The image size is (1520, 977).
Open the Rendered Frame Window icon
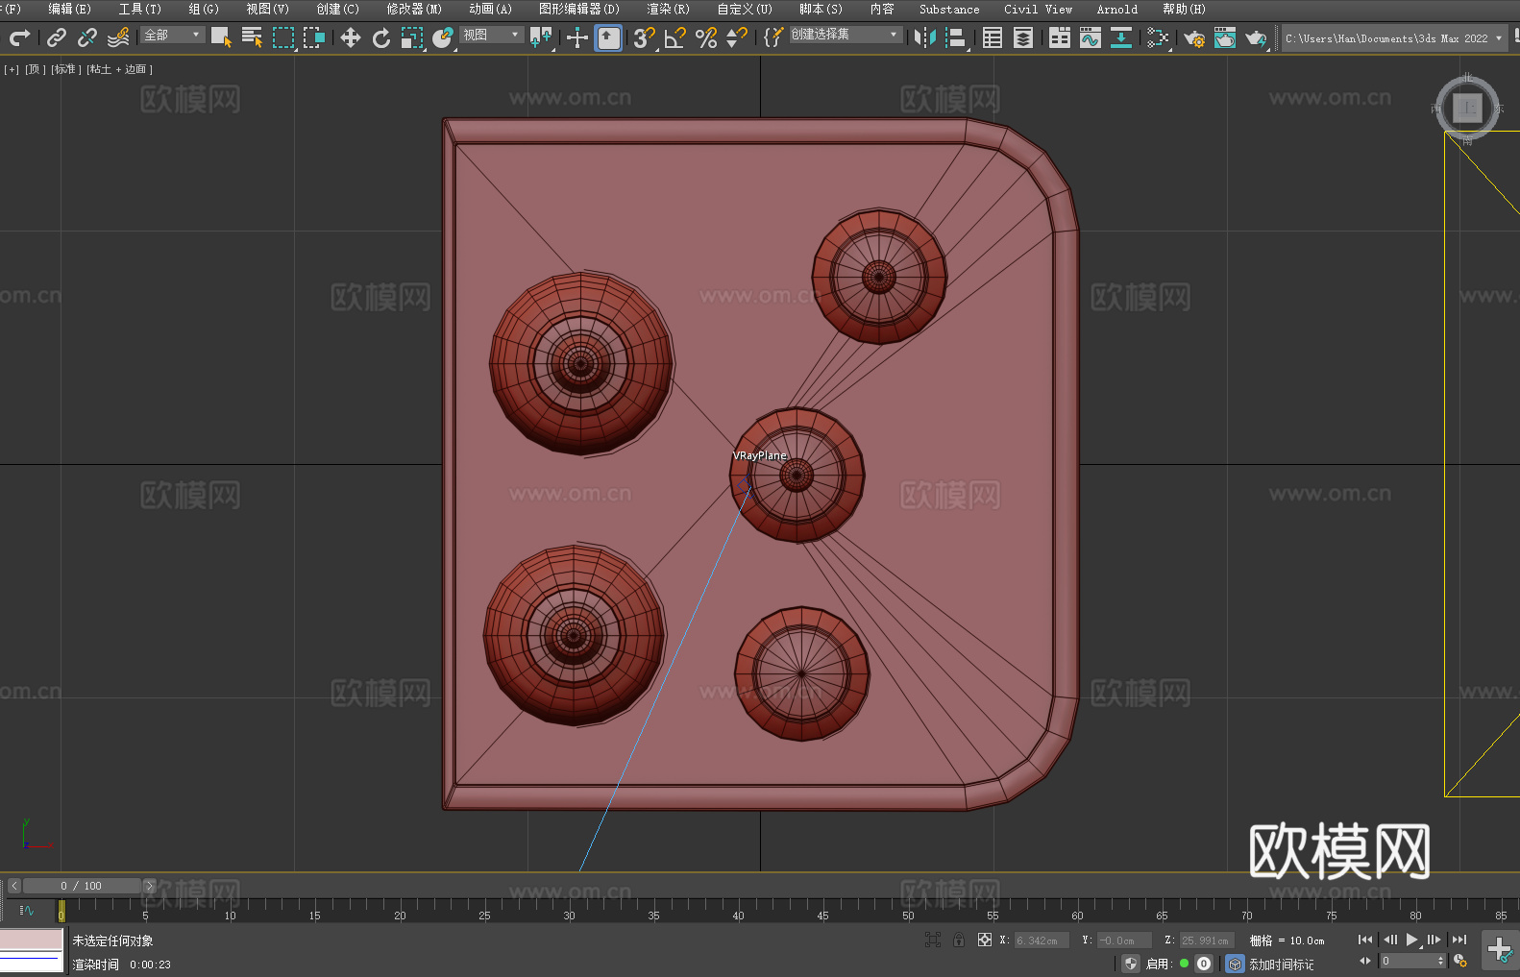(x=1225, y=37)
